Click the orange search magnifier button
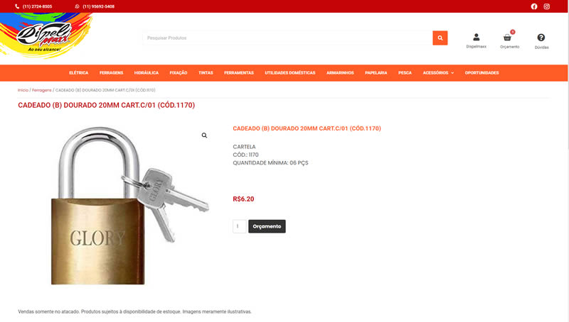 pyautogui.click(x=440, y=38)
